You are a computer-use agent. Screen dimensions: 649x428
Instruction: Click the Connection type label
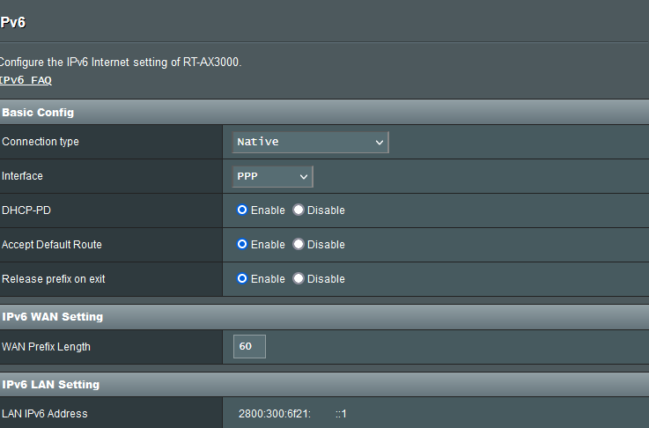pyautogui.click(x=41, y=142)
